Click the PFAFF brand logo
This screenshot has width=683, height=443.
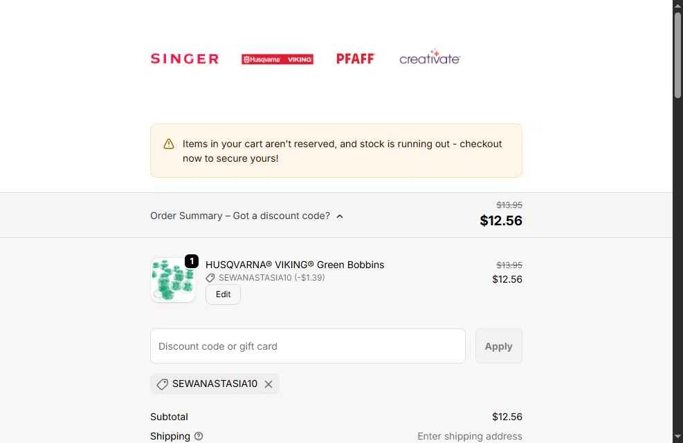(355, 59)
